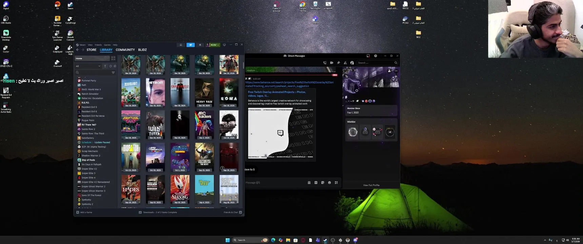Screen dimensions: 583x244
Task: Select Sons Of The Forest in list
Action: 91,195
